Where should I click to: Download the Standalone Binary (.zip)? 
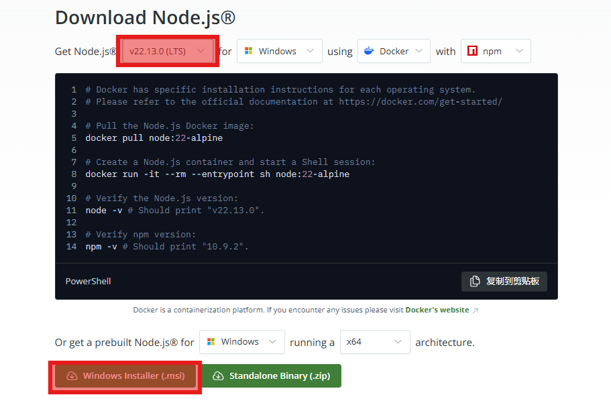tap(271, 376)
